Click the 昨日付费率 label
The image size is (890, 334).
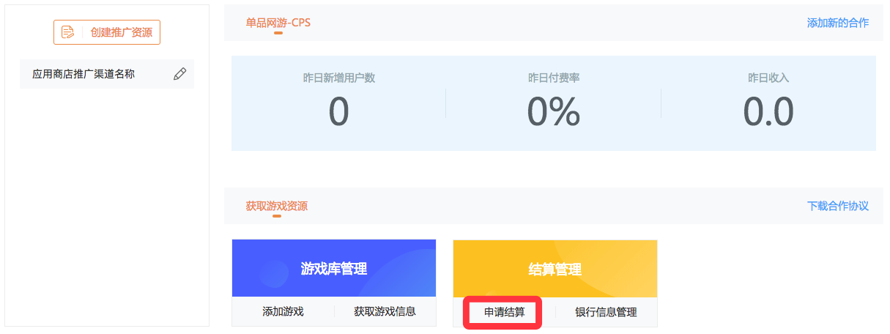pyautogui.click(x=554, y=78)
